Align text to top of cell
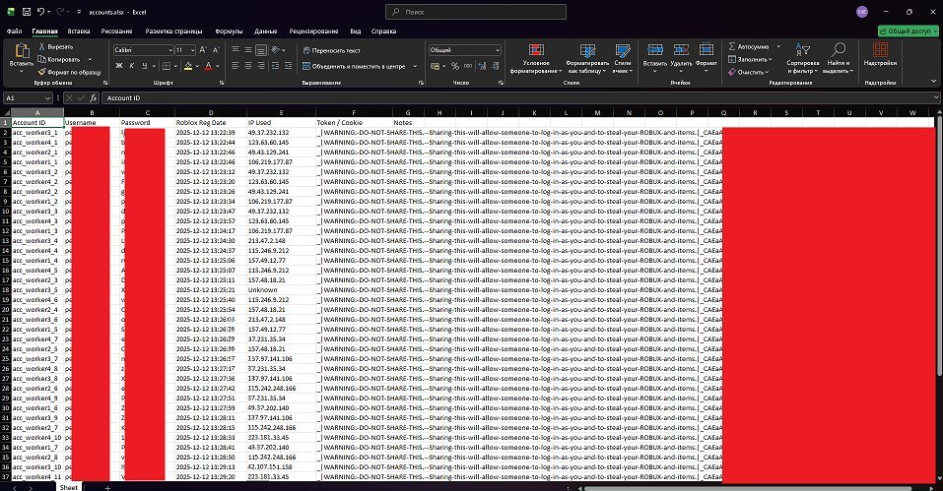Image resolution: width=943 pixels, height=491 pixels. [x=236, y=50]
